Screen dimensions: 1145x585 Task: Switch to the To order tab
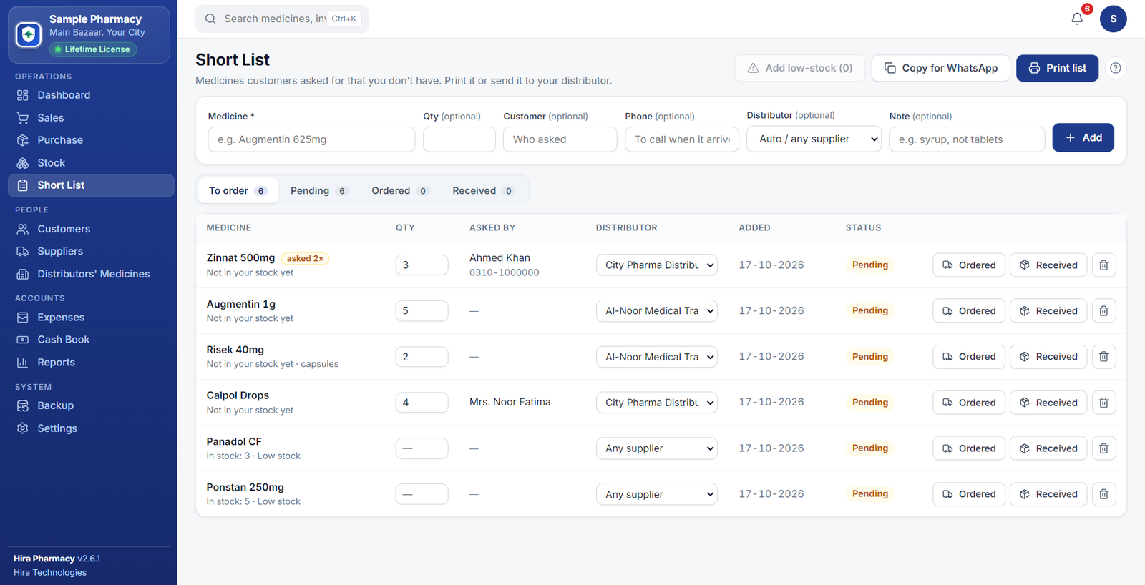[x=238, y=191]
